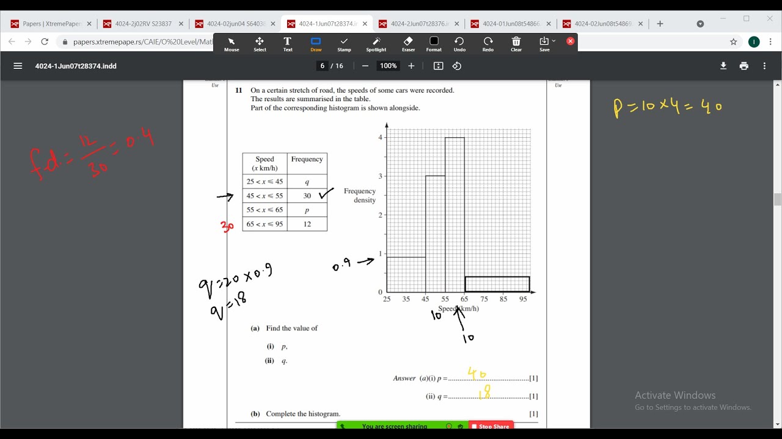Viewport: 782px width, 439px height.
Task: Close the 4024-2j02RV tab
Action: (181, 24)
